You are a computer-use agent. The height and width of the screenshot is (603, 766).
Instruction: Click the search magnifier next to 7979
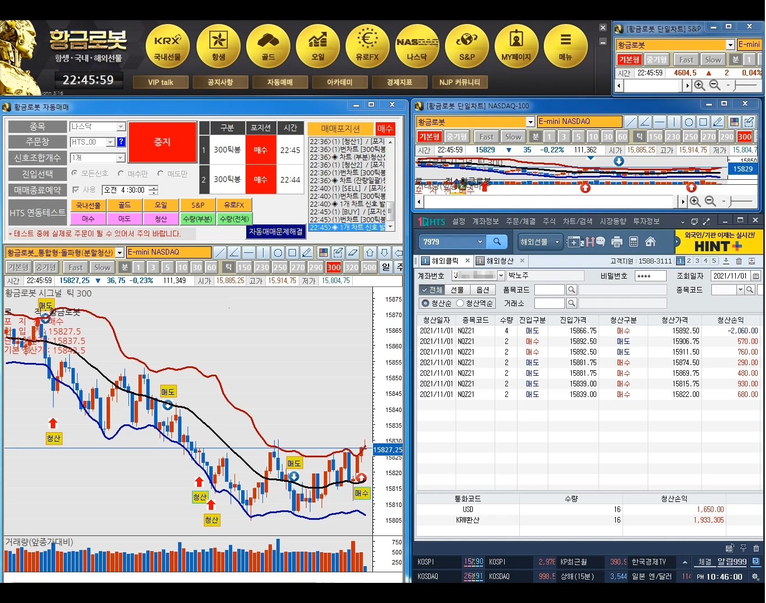(x=497, y=242)
